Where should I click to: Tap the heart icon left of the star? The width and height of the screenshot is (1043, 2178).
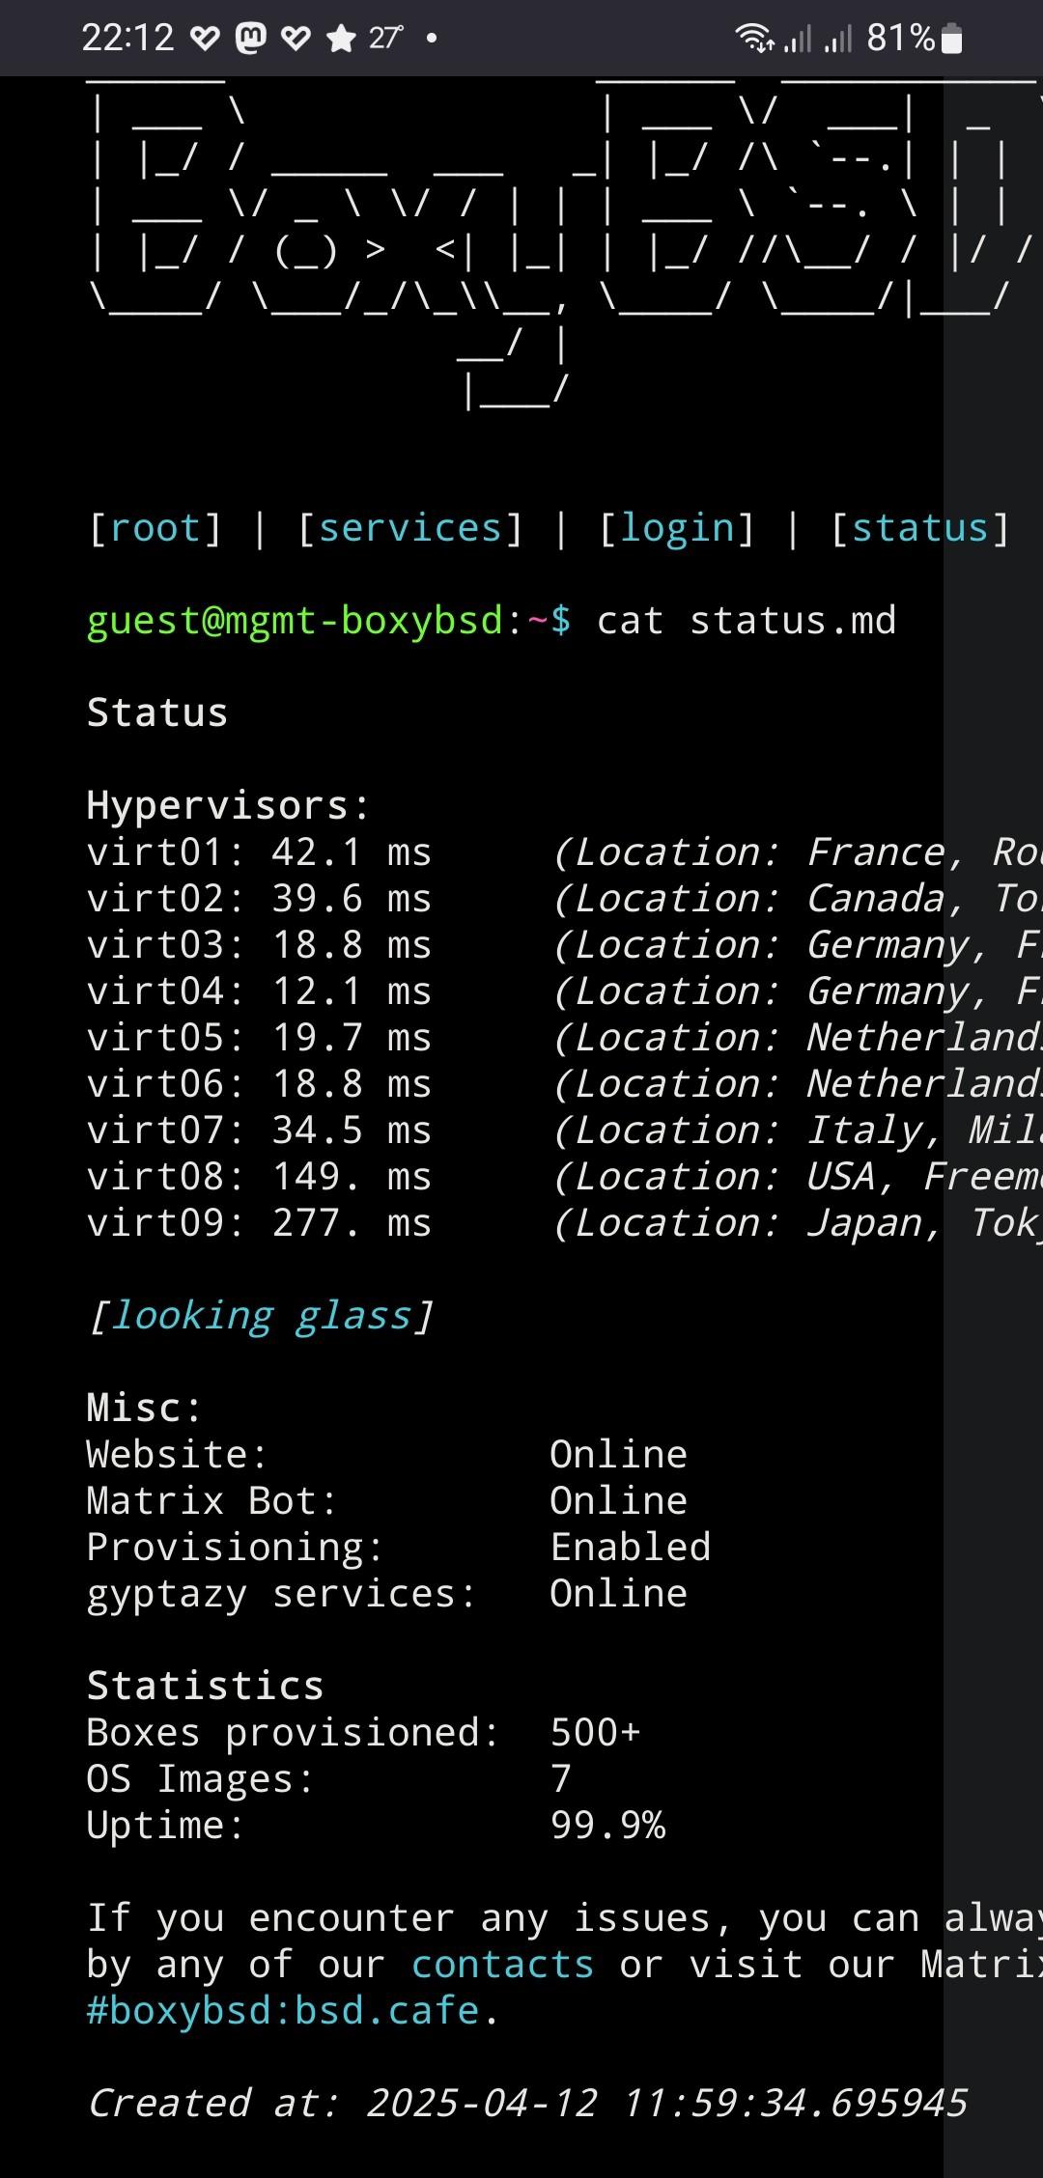pos(296,39)
